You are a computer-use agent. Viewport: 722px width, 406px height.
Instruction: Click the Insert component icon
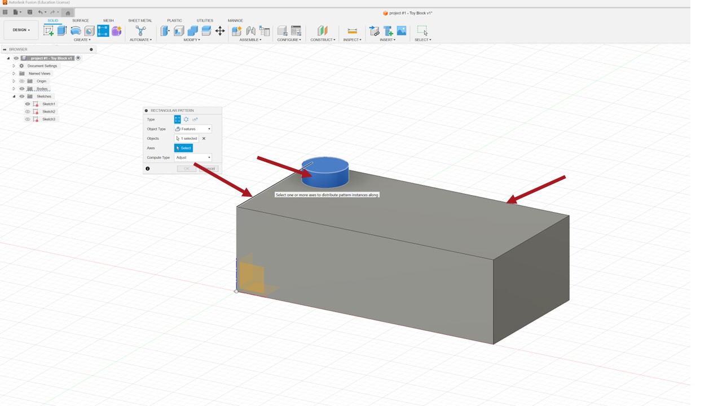(388, 30)
